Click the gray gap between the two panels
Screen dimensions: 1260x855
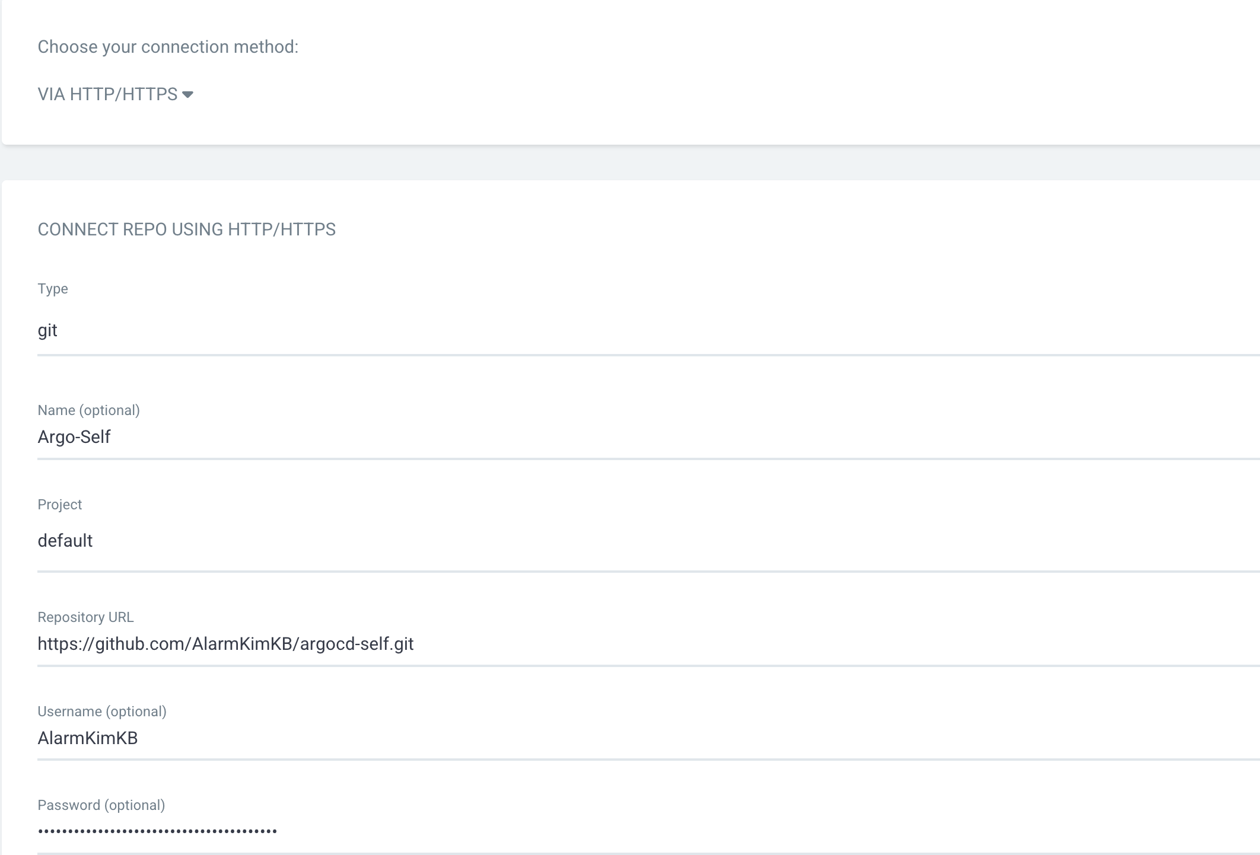(x=629, y=162)
